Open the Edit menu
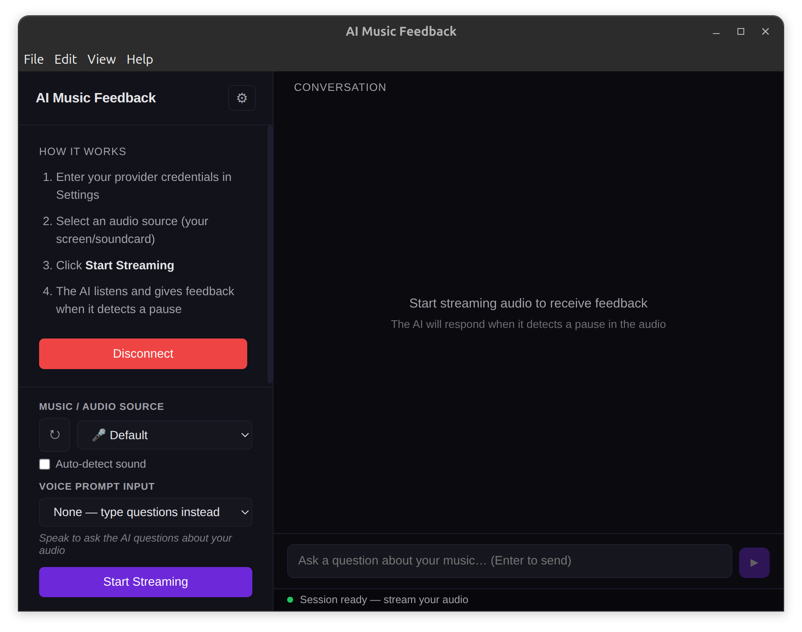Viewport: 802px width, 632px height. coord(65,59)
